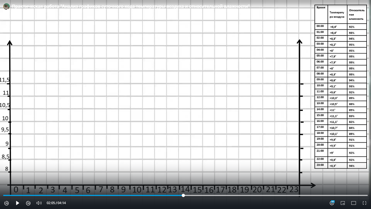Click the 84% humidity cell
371x209 pixels.
pyautogui.click(x=357, y=128)
